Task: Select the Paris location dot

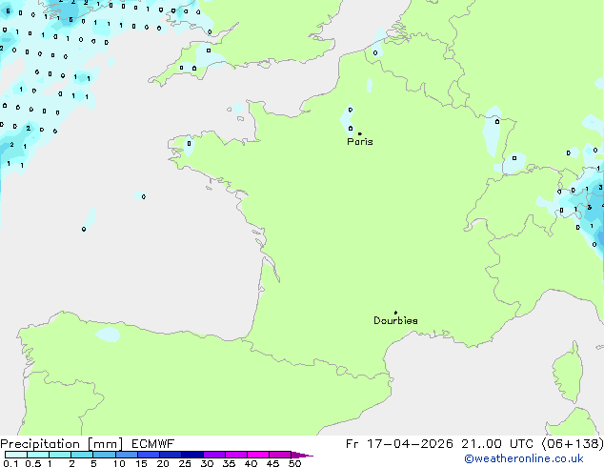Action: tap(360, 133)
